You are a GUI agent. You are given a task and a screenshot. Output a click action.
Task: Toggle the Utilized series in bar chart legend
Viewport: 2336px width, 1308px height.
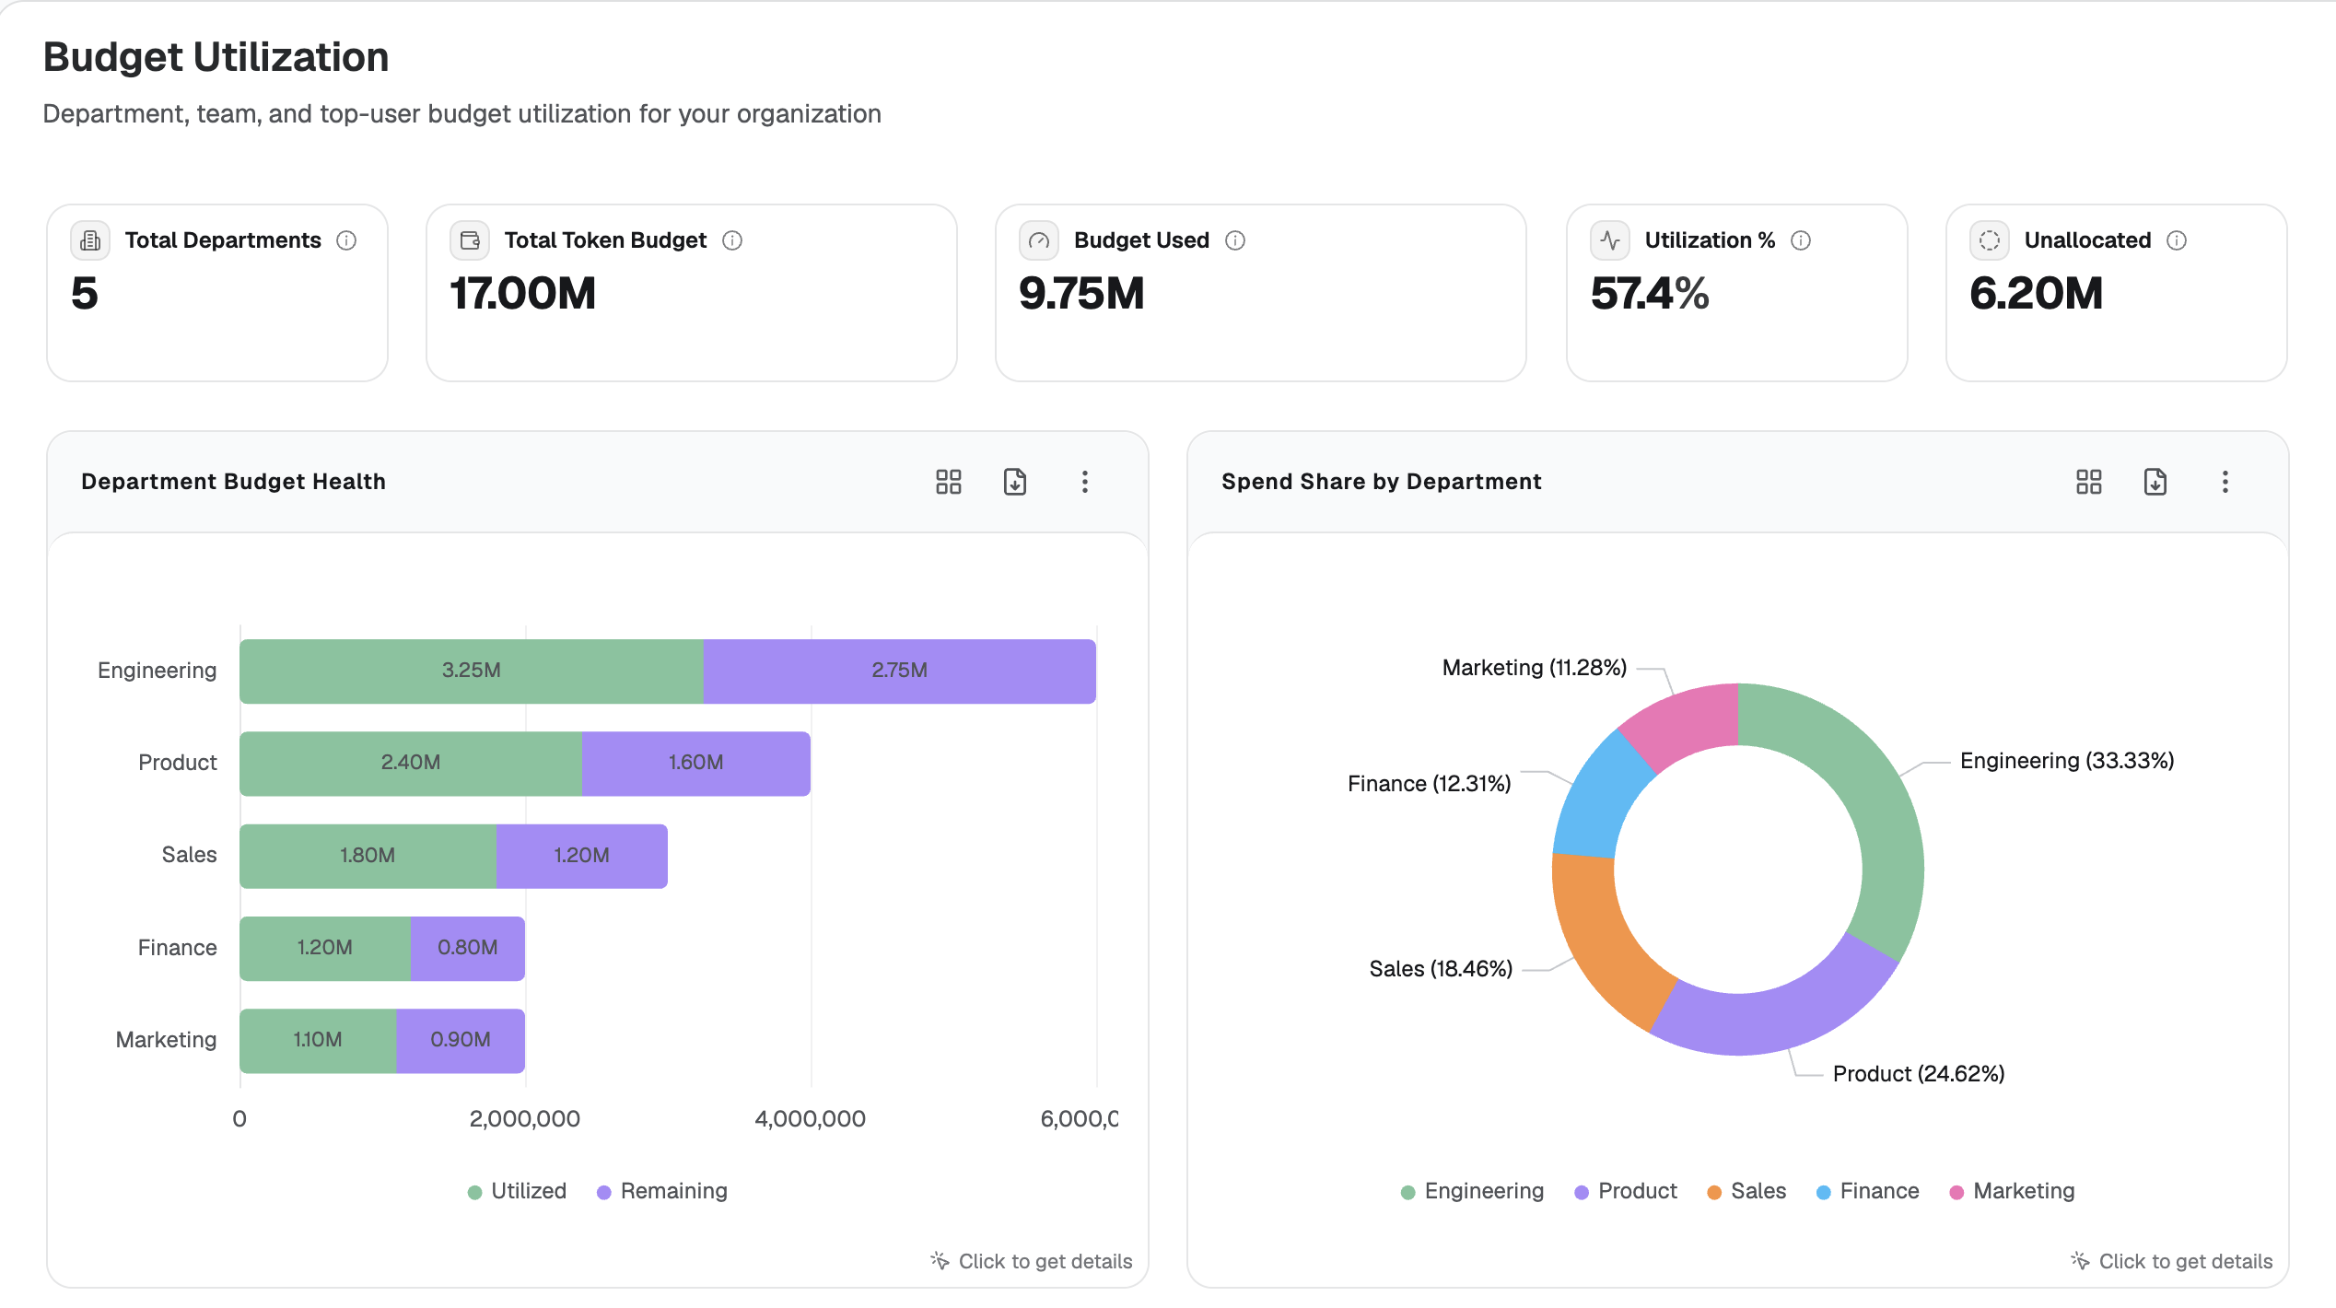[x=517, y=1191]
